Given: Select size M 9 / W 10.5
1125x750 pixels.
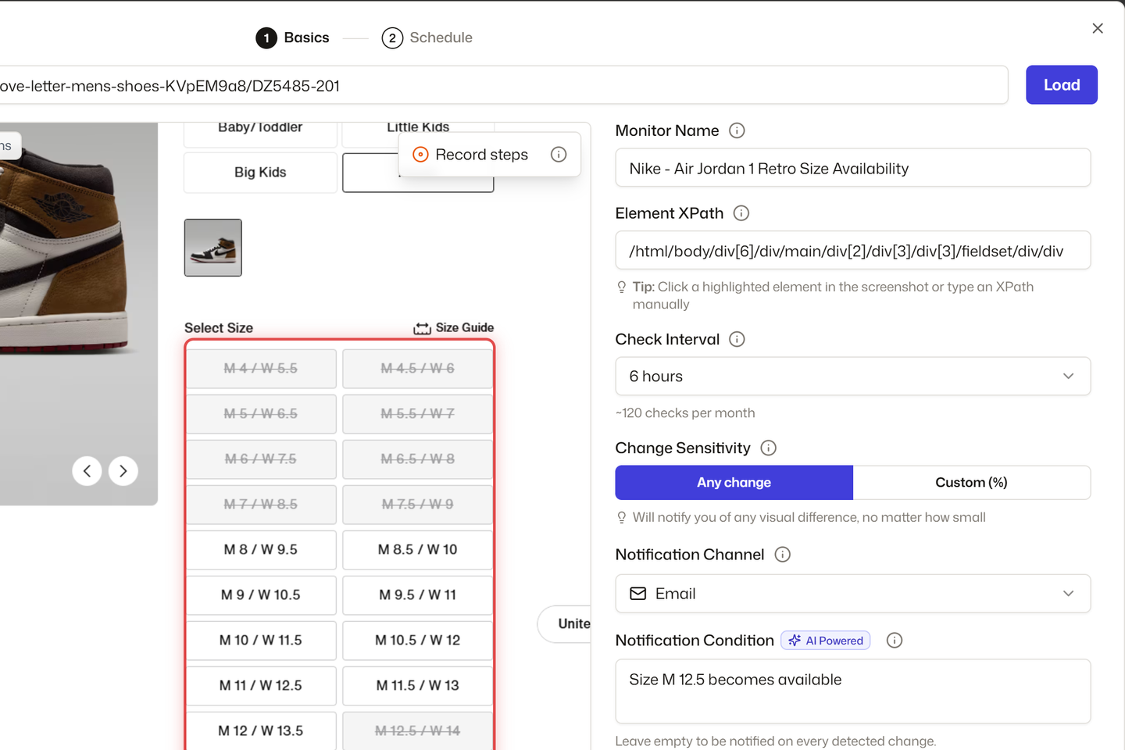Looking at the screenshot, I should [261, 595].
